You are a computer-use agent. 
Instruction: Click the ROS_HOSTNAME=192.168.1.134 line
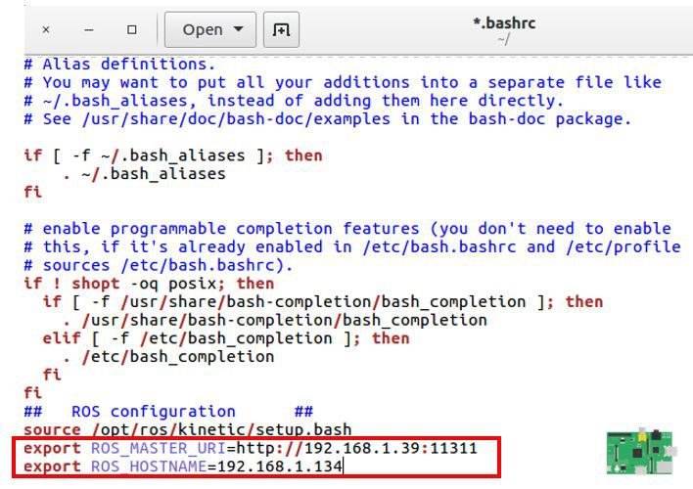183,467
